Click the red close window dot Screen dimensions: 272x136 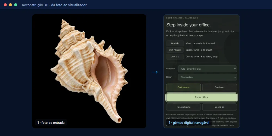5,5
